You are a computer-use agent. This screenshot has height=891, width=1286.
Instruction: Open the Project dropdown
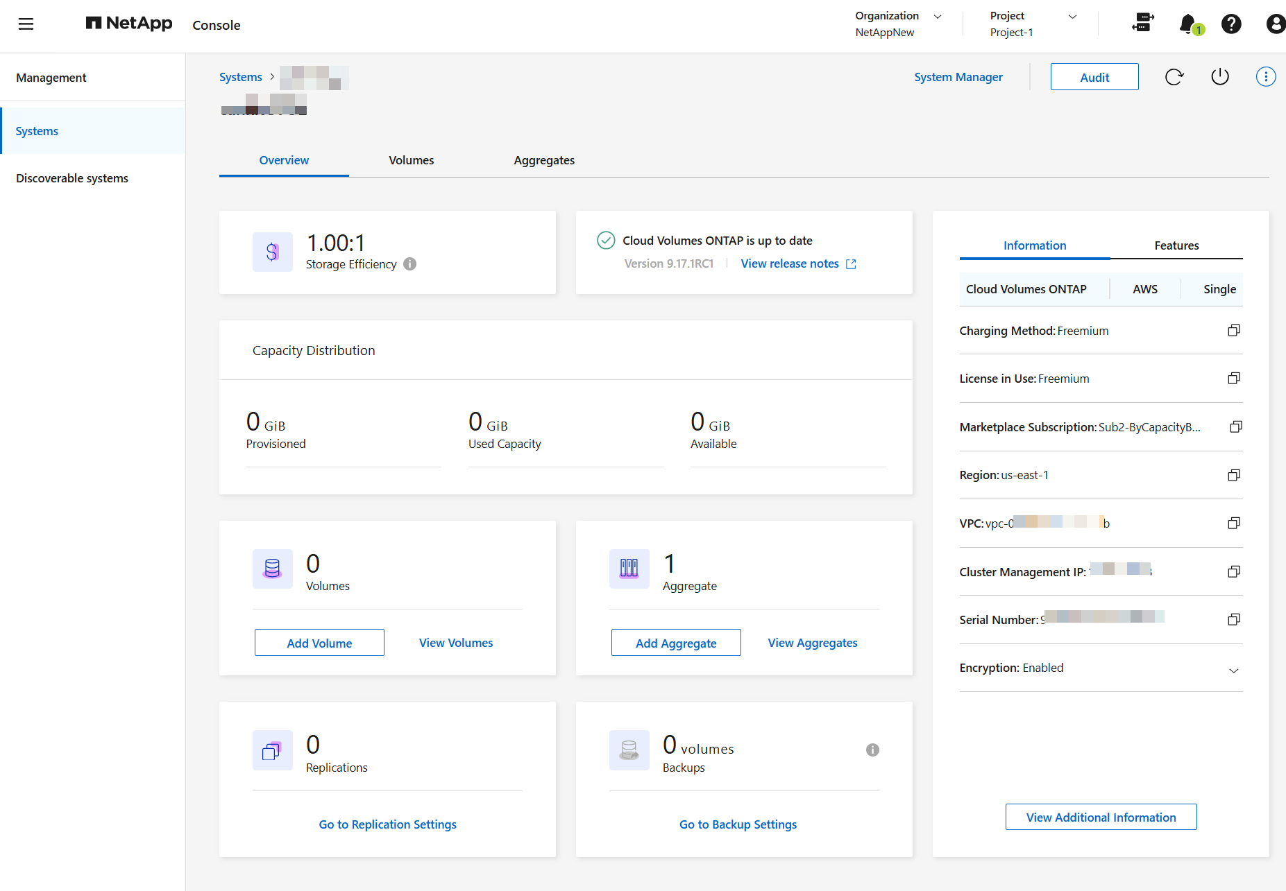click(1072, 16)
